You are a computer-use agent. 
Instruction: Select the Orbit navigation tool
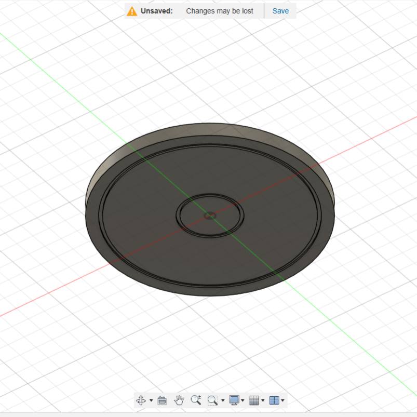pos(141,400)
